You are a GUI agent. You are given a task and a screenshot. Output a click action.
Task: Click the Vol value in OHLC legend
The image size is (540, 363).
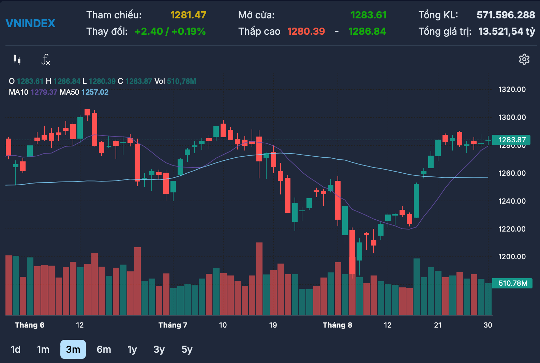181,81
